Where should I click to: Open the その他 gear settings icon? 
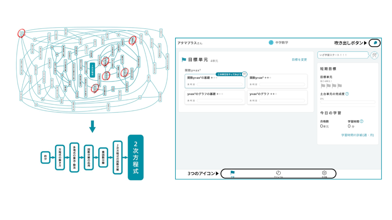coord(324,173)
